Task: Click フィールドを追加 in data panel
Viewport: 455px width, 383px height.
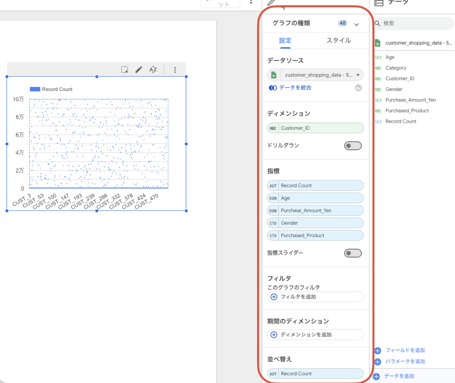Action: coord(405,350)
